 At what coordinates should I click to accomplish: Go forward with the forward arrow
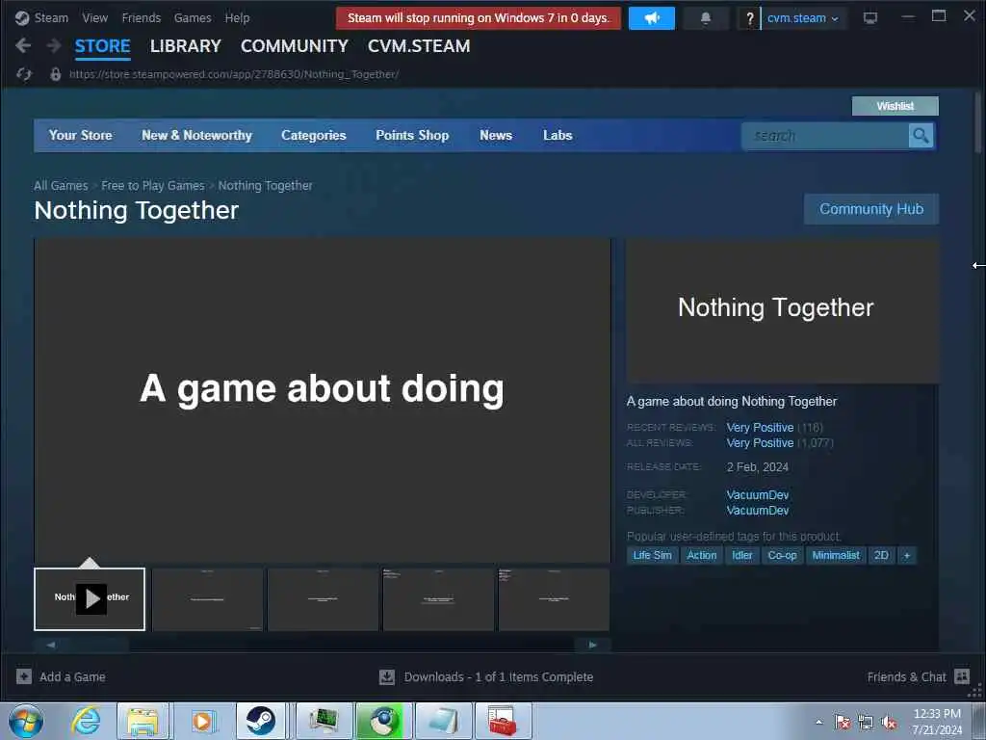[54, 45]
